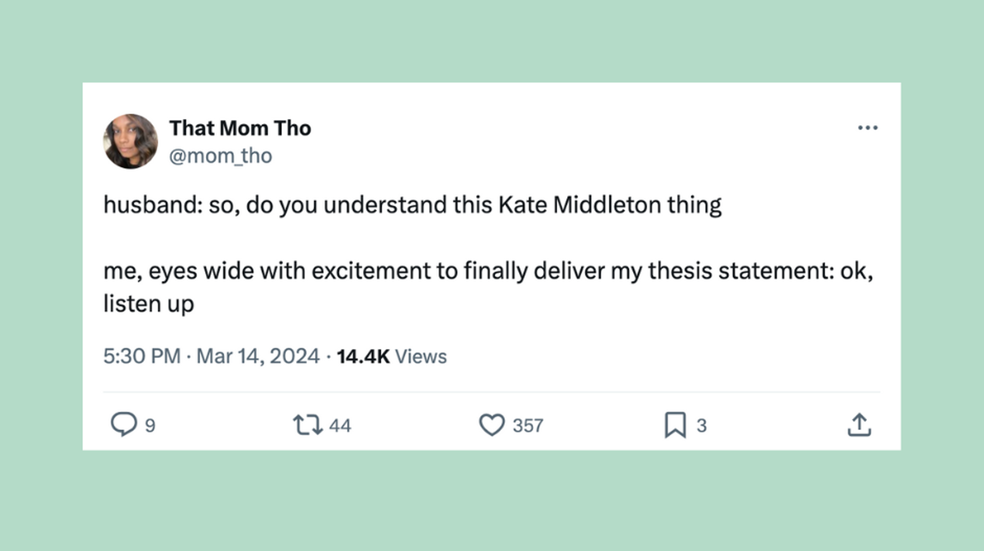The image size is (984, 551).
Task: Click the like count 357
Action: point(527,426)
